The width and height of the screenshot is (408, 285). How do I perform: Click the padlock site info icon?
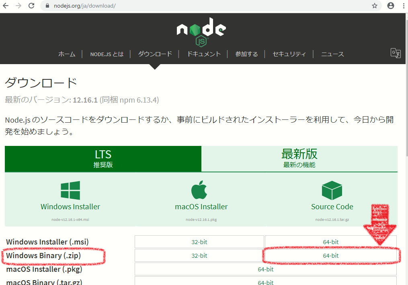pos(47,6)
